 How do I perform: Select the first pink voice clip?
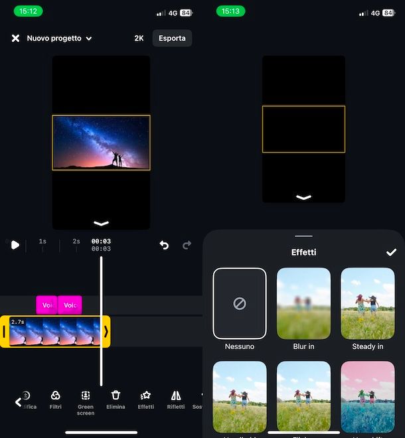point(47,305)
